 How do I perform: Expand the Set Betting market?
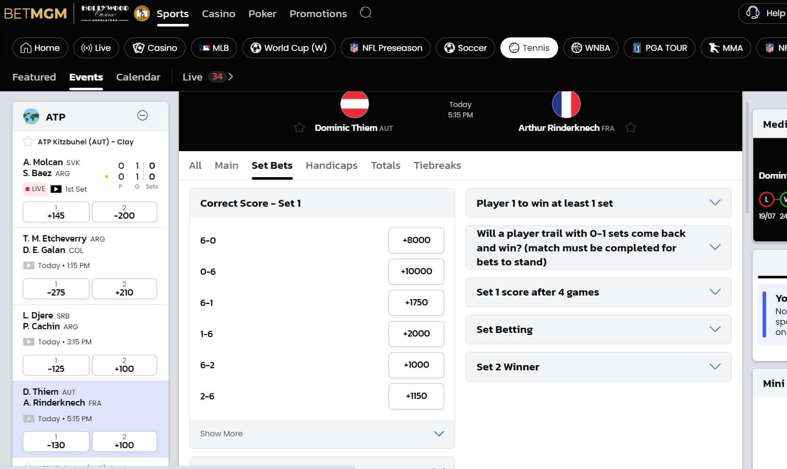598,329
